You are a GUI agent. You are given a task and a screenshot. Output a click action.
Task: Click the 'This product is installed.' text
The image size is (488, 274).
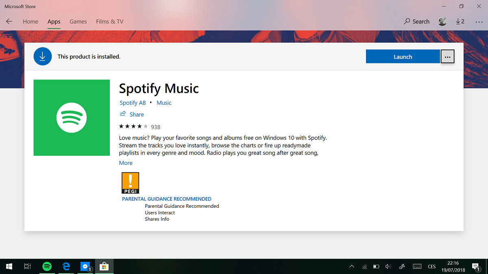pos(89,56)
